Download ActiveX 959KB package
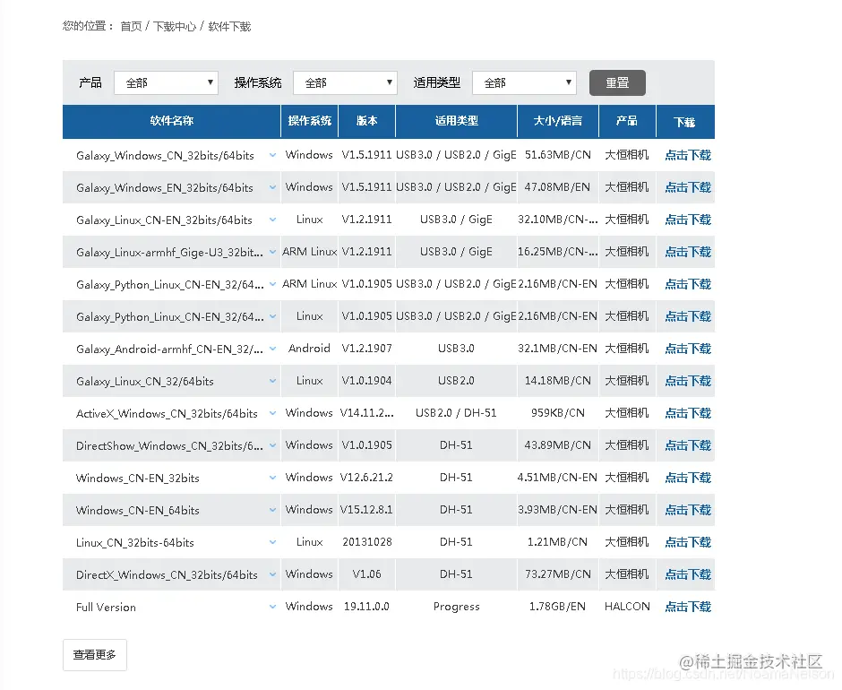This screenshot has height=690, width=842. (x=688, y=413)
